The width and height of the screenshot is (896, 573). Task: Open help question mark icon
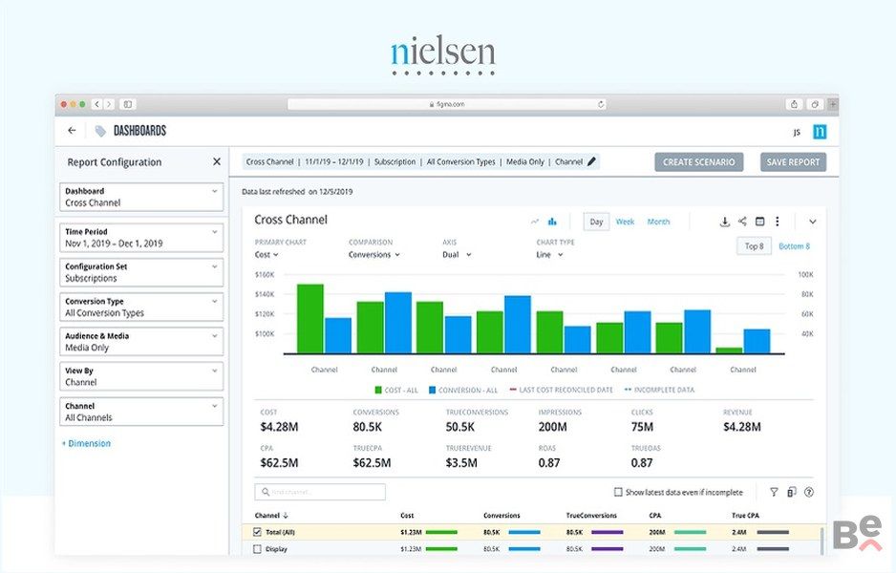tap(808, 492)
